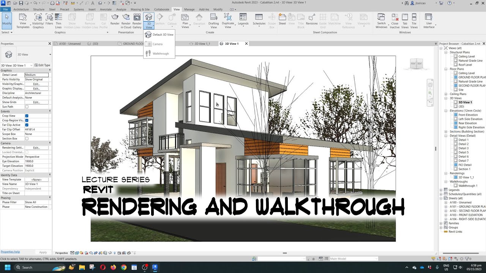Image resolution: width=486 pixels, height=273 pixels.
Task: Switch to the 3D View 1_1 view tab
Action: 202,44
